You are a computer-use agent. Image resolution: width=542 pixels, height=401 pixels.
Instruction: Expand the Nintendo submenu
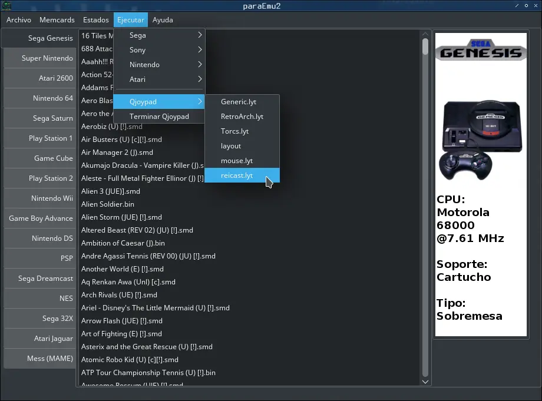159,65
